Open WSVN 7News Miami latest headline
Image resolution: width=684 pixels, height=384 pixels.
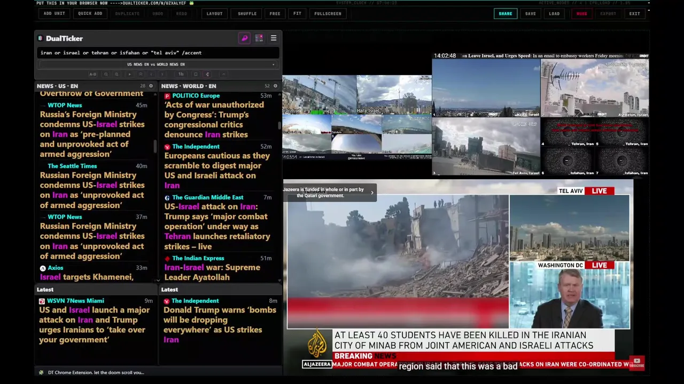(x=94, y=325)
